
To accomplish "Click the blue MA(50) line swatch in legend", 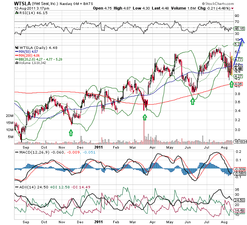I will [x=17, y=52].
